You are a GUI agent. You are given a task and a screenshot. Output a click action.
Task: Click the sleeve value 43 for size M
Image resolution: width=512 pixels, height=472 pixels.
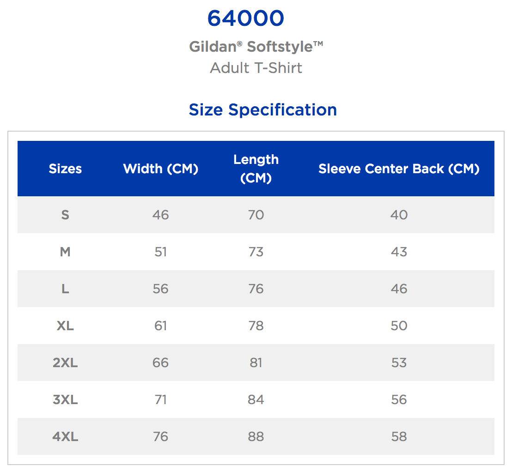click(399, 252)
